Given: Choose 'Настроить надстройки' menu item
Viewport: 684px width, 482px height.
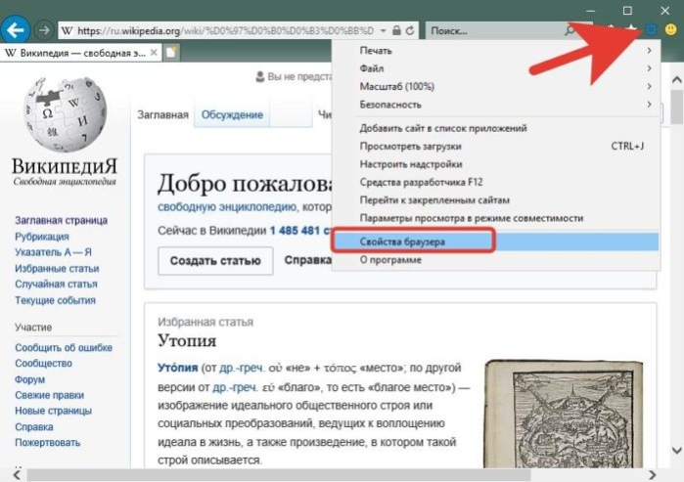Looking at the screenshot, I should (x=496, y=164).
